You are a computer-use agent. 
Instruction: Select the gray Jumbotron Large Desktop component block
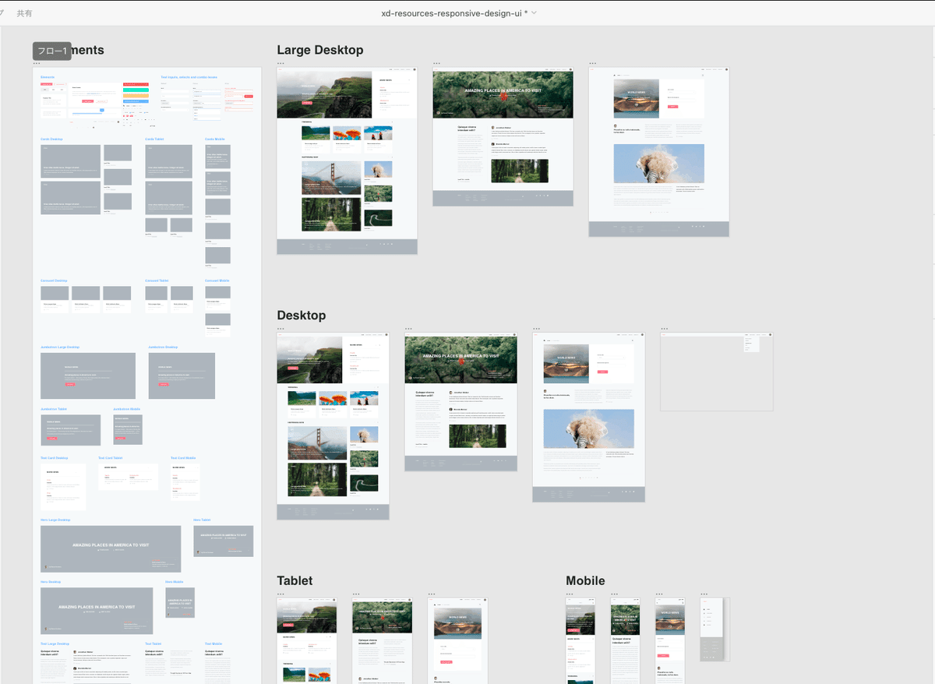point(88,375)
